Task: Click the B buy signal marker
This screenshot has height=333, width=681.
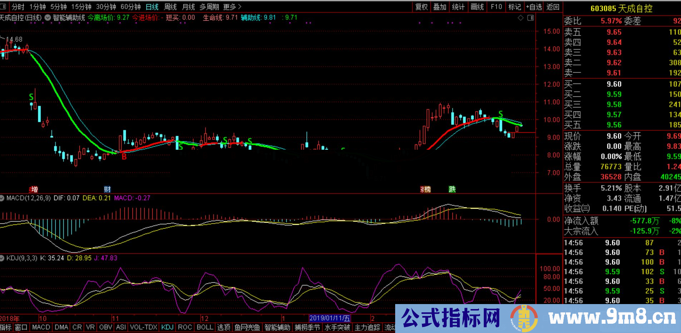Action: (x=124, y=156)
